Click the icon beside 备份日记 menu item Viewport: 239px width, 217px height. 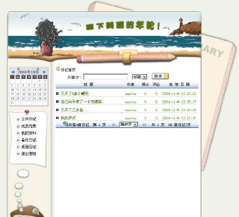click(x=18, y=140)
